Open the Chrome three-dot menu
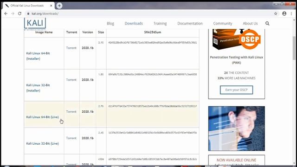Viewport: 297px width, 167px height. tap(291, 13)
